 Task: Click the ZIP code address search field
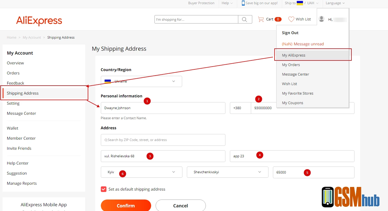pyautogui.click(x=163, y=140)
